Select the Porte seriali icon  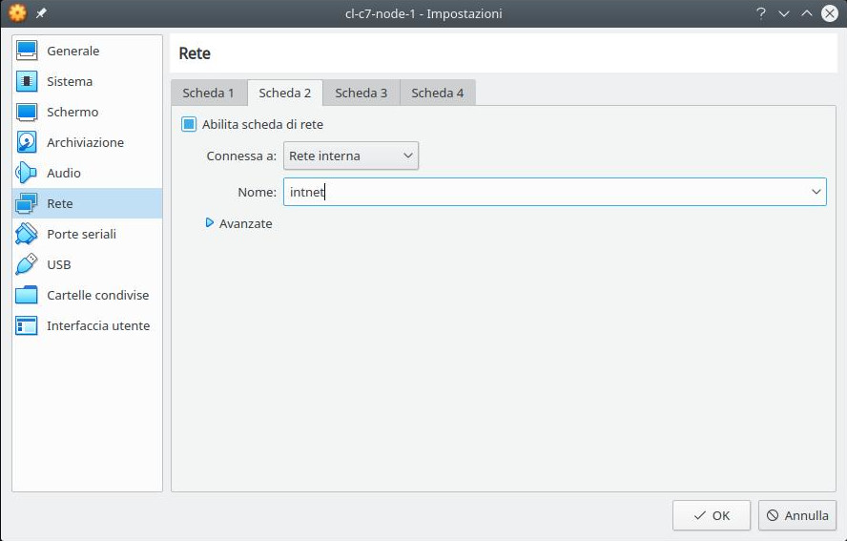click(27, 234)
